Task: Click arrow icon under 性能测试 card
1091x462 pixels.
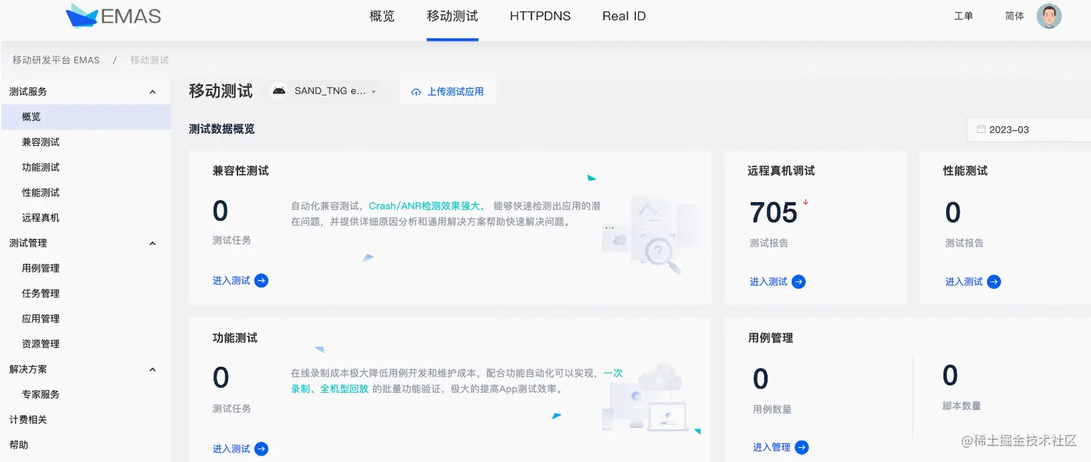Action: [994, 282]
